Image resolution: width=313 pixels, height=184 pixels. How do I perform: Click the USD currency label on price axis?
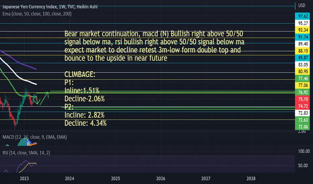pos(302,5)
